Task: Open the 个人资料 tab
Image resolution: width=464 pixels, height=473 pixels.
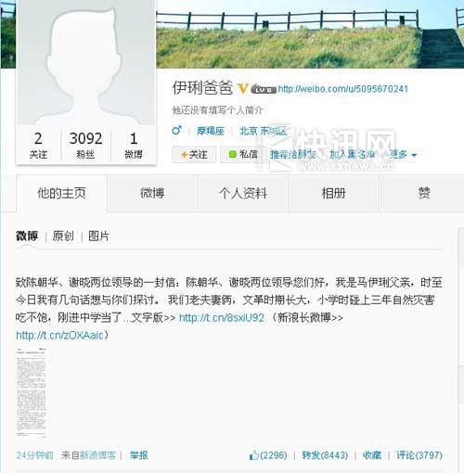Action: coord(243,193)
